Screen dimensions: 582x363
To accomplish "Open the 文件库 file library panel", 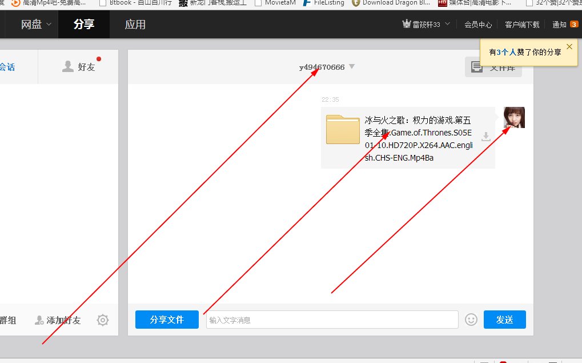I will (x=493, y=66).
